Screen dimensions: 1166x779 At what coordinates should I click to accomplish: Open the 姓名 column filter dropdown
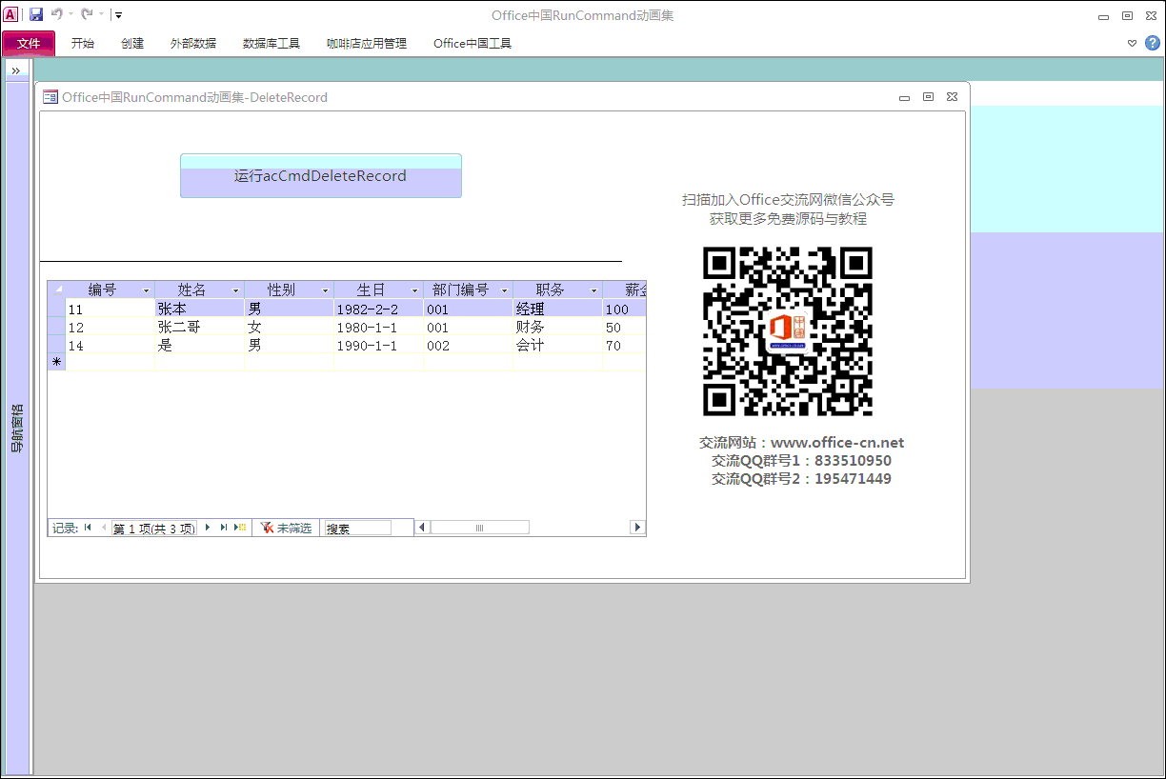[x=236, y=290]
